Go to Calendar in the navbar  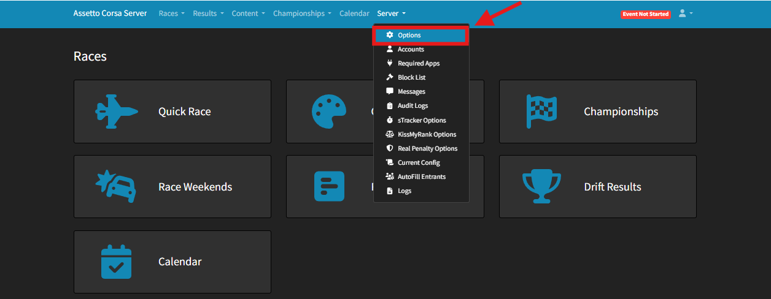coord(354,13)
